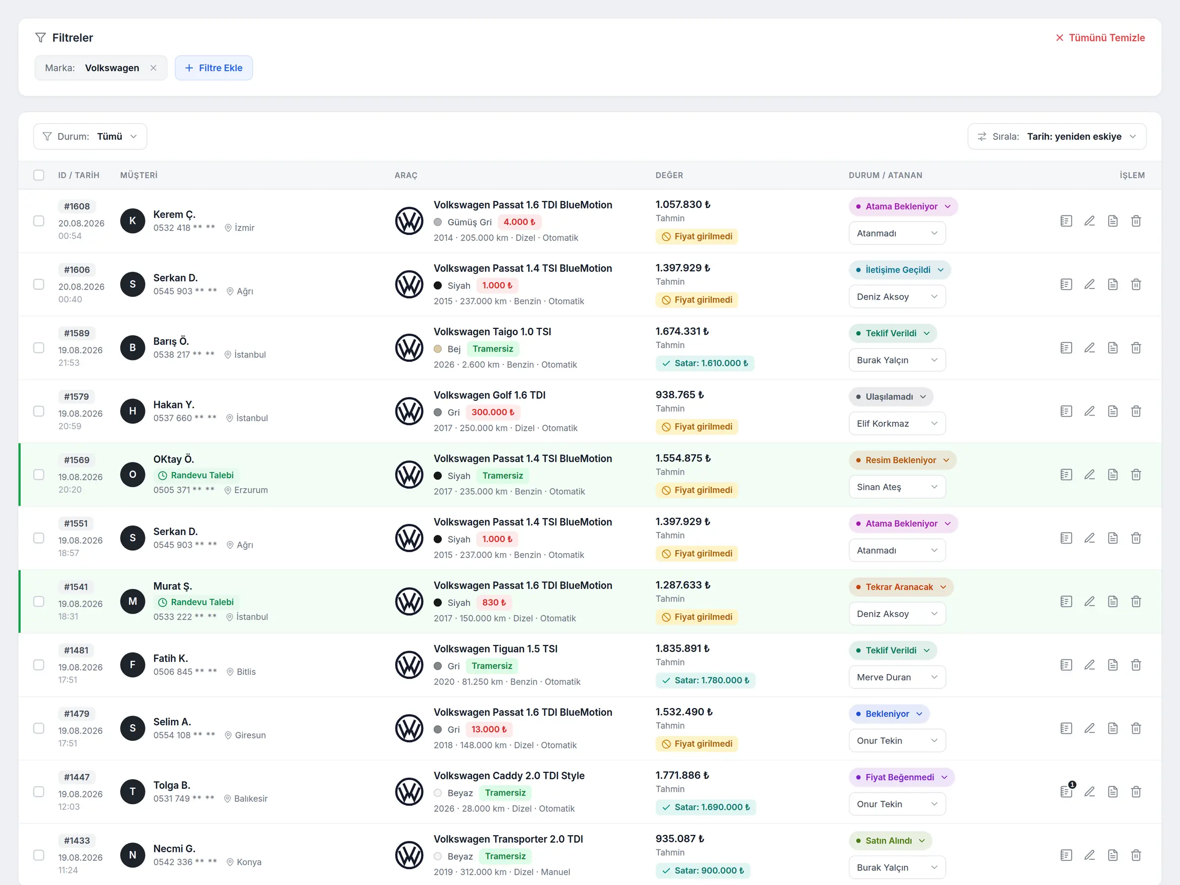1180x885 pixels.
Task: Open the Merve Duran assignee dropdown
Action: click(x=897, y=678)
